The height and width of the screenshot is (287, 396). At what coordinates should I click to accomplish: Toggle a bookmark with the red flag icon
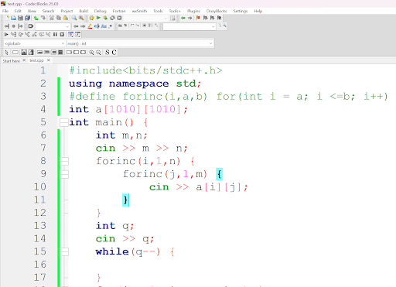click(198, 18)
